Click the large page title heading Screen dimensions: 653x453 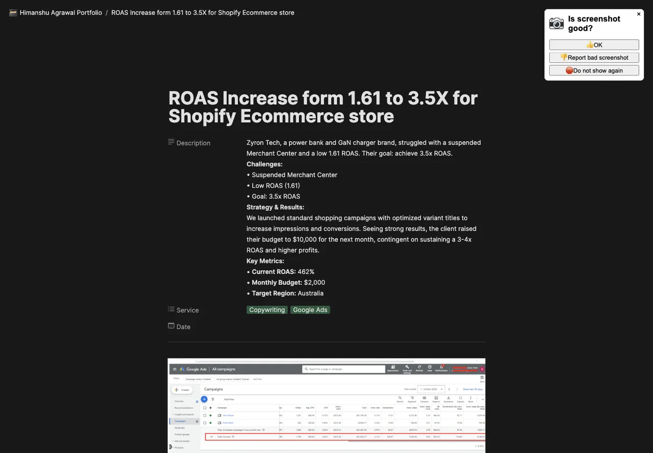pyautogui.click(x=323, y=107)
